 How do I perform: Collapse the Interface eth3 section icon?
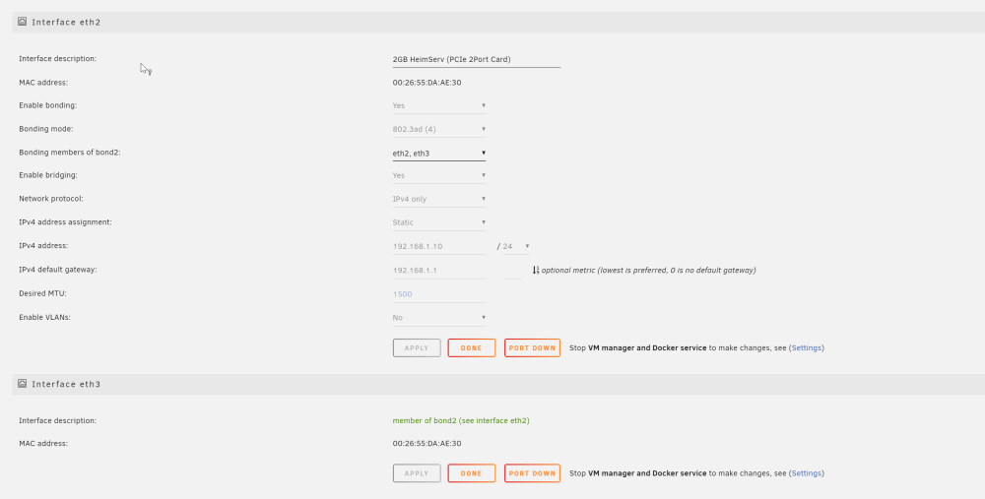point(22,383)
